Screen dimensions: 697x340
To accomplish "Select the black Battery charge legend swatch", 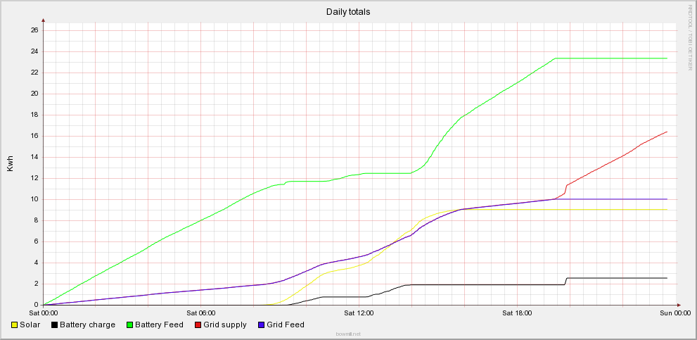I will pyautogui.click(x=55, y=325).
